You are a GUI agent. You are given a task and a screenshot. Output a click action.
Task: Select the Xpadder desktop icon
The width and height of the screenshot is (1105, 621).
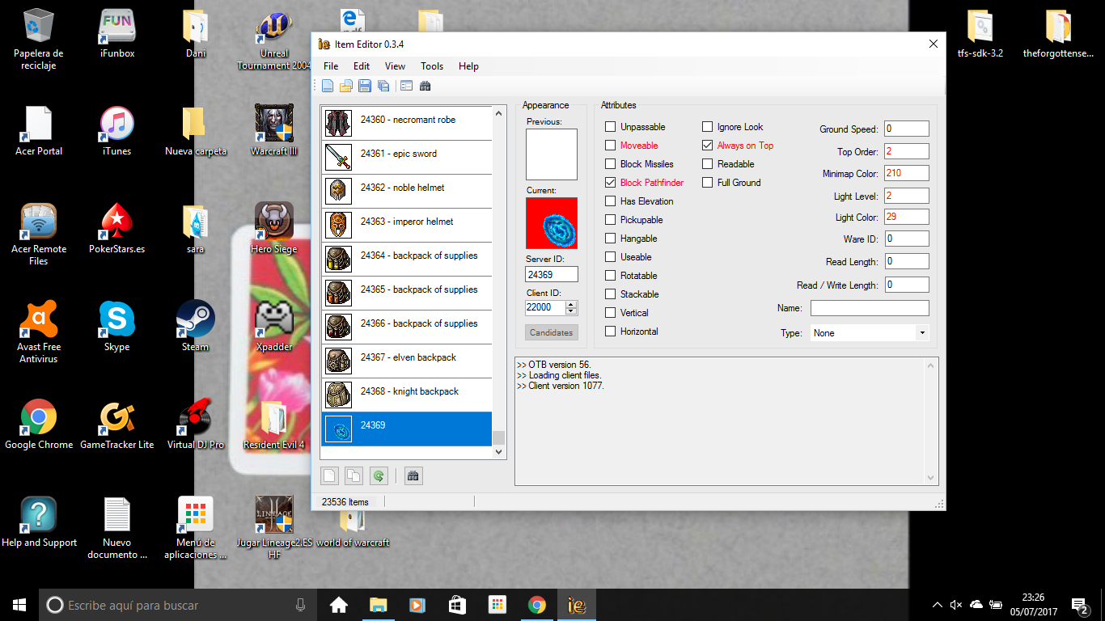tap(274, 326)
